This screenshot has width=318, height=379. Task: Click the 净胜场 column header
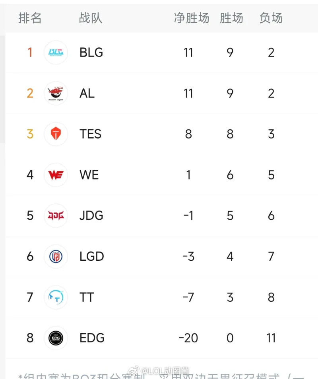click(x=192, y=18)
